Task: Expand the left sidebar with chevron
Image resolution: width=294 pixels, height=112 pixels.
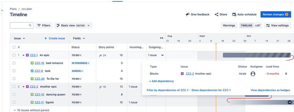Action: pyautogui.click(x=2, y=11)
